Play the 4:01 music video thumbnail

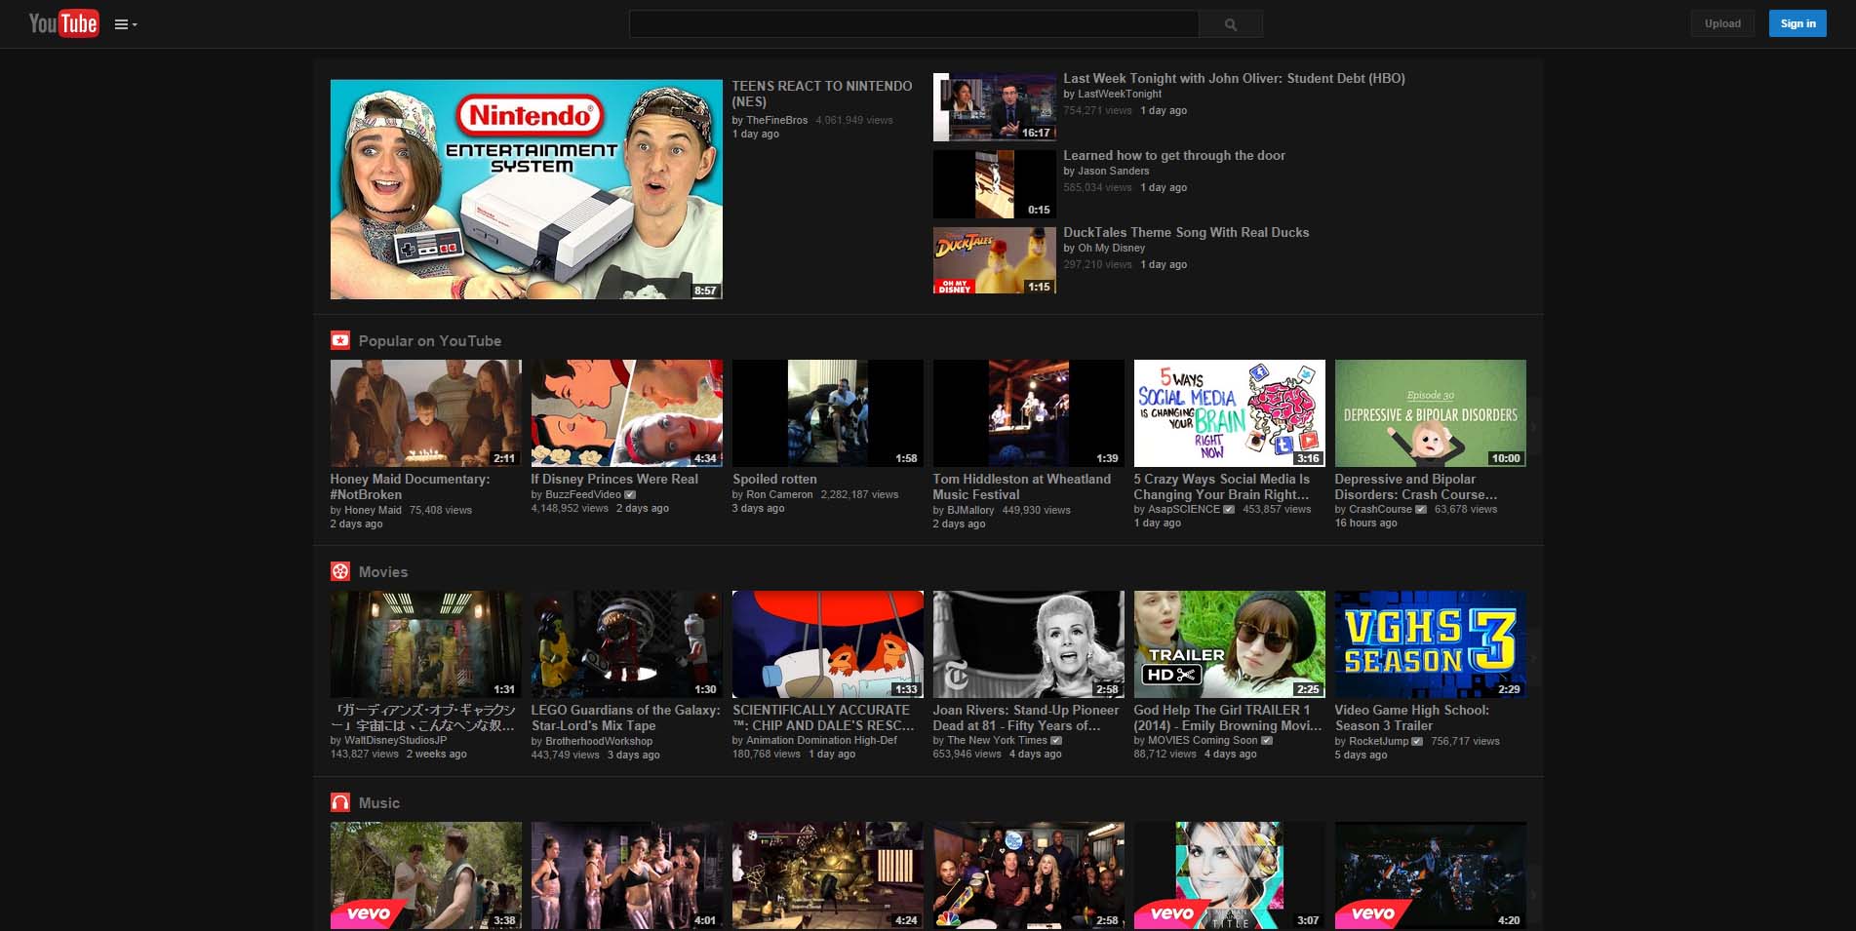pos(627,875)
